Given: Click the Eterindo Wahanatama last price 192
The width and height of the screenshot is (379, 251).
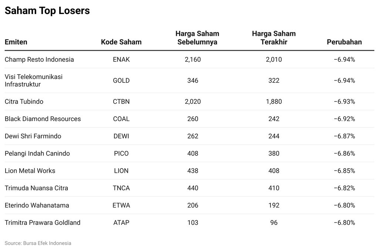Looking at the screenshot, I should [x=274, y=206].
